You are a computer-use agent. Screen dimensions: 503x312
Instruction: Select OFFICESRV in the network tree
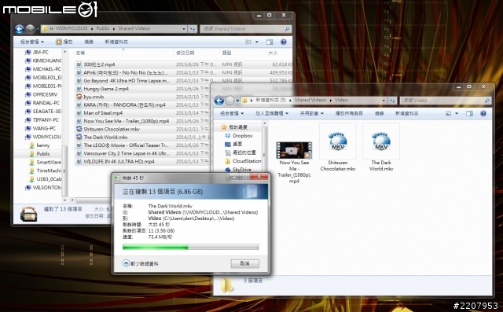[x=42, y=94]
